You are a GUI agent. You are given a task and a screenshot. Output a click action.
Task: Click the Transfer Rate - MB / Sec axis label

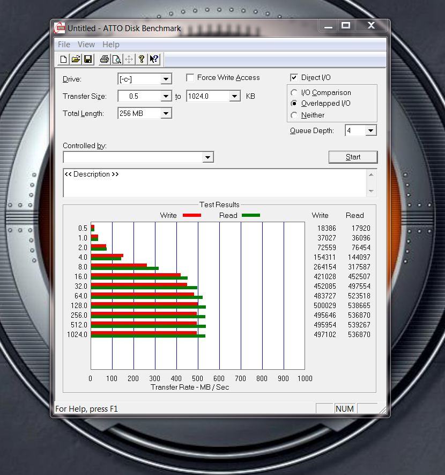coord(190,387)
